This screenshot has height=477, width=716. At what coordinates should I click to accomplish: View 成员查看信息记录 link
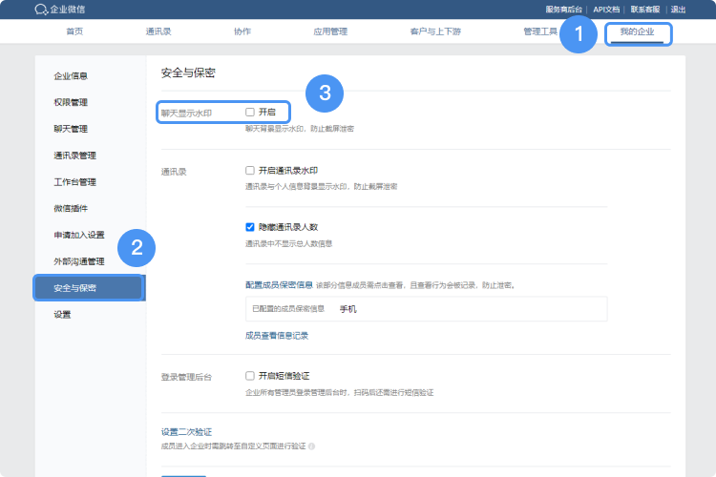[277, 336]
